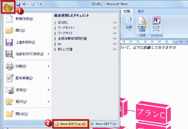Click the network folder icon for 発行
The height and width of the screenshot is (129, 188).
click(x=9, y=102)
